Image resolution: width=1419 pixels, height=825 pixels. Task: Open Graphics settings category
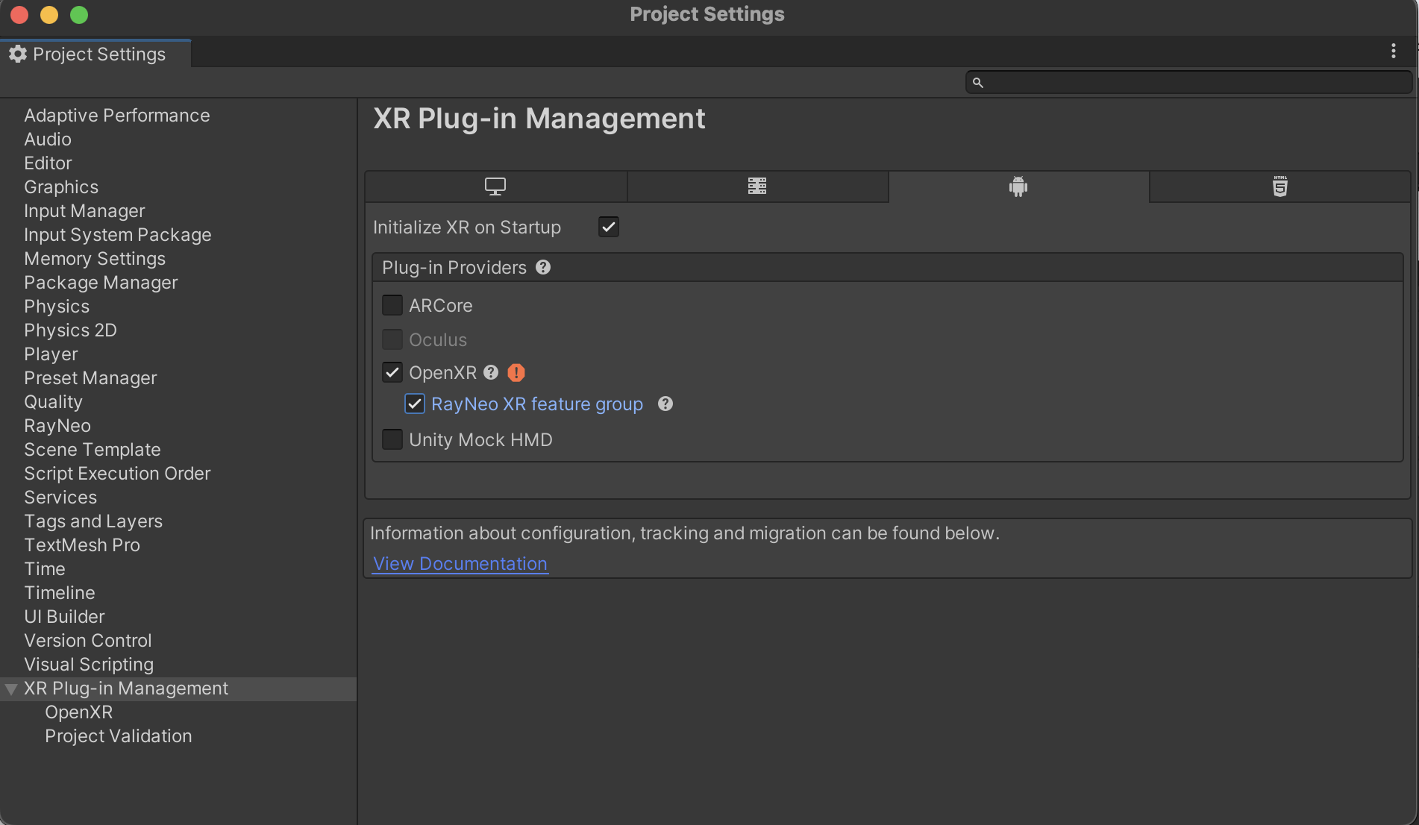61,187
